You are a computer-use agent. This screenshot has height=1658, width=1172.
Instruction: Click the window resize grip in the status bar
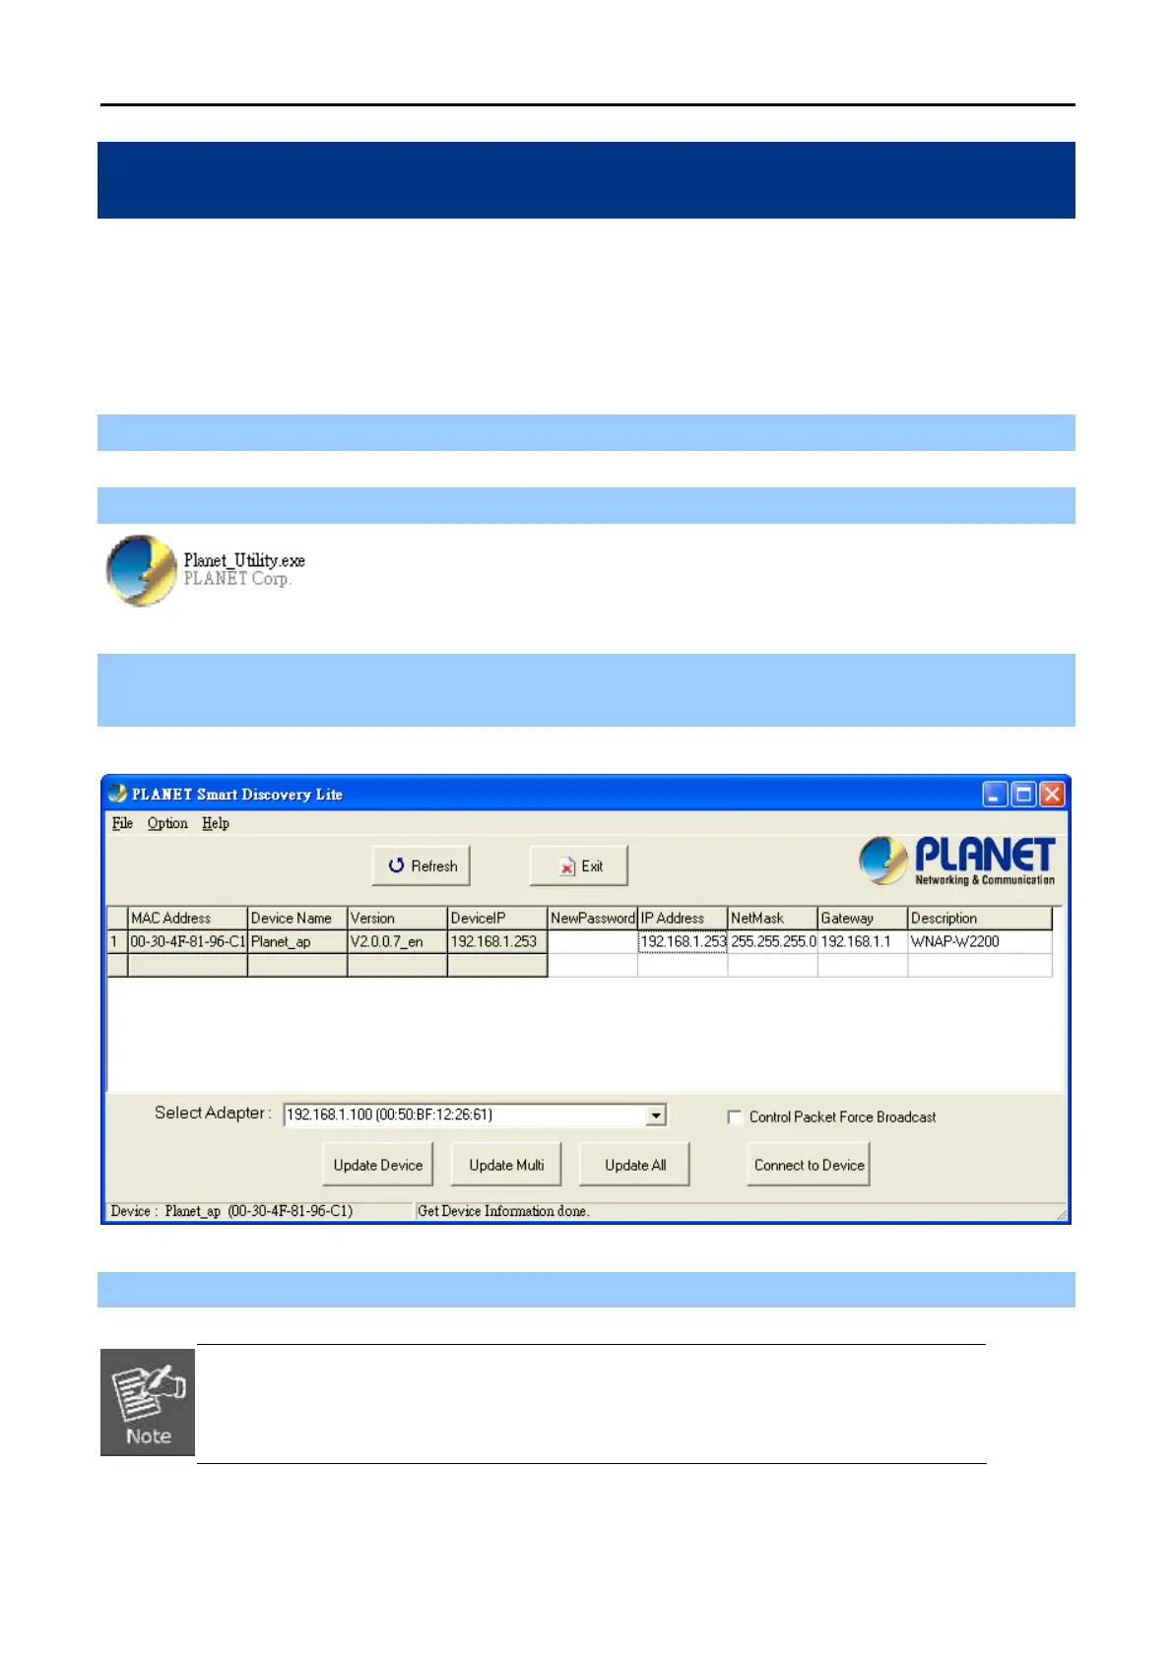(1062, 1214)
